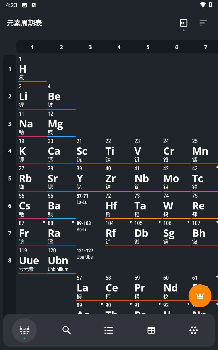Open the sort/filter icon in header
The width and height of the screenshot is (218, 350).
click(x=203, y=23)
